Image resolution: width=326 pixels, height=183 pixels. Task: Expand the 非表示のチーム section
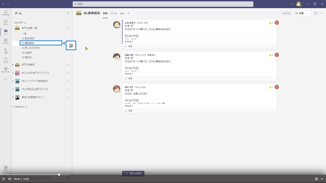click(13, 107)
